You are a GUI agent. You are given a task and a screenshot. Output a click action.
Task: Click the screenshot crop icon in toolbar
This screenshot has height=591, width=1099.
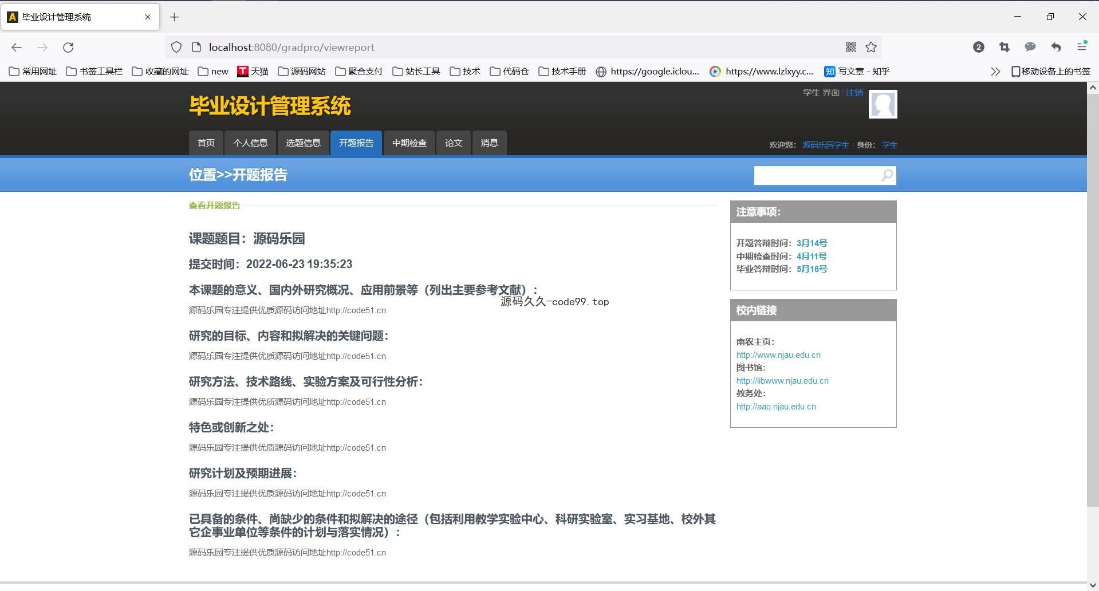(x=1005, y=48)
